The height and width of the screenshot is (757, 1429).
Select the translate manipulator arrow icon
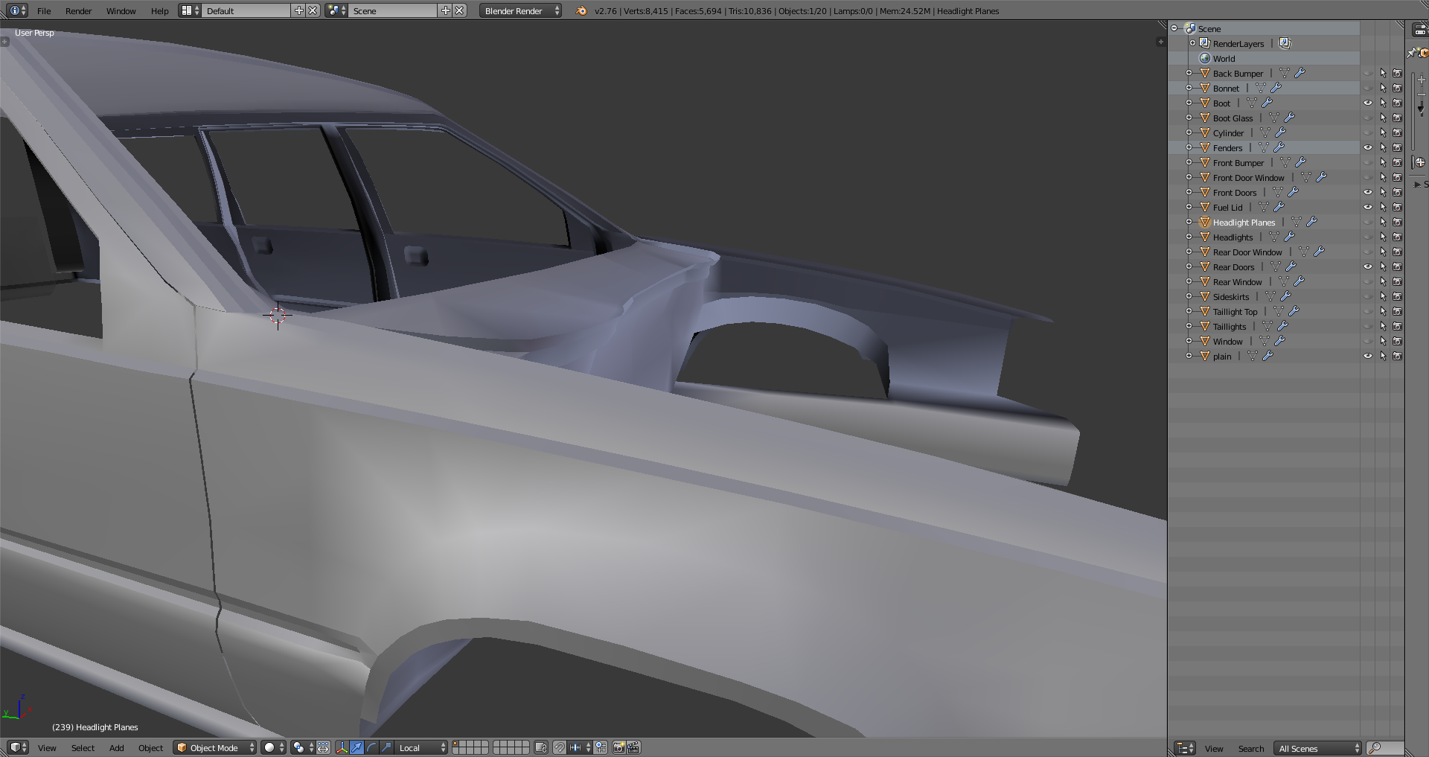coord(357,747)
